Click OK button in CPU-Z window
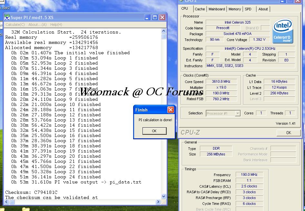 289,132
